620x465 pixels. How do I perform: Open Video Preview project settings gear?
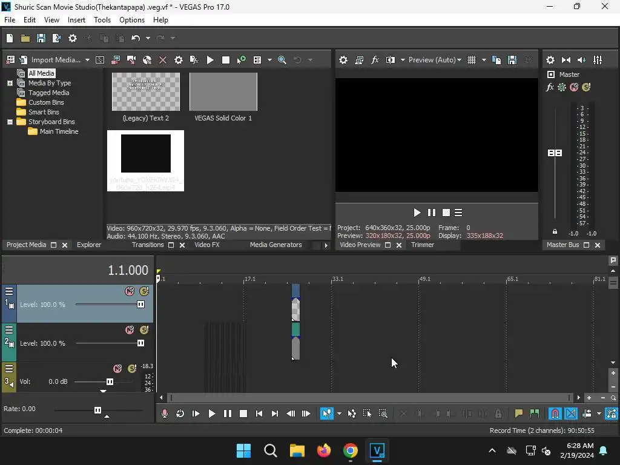[343, 60]
